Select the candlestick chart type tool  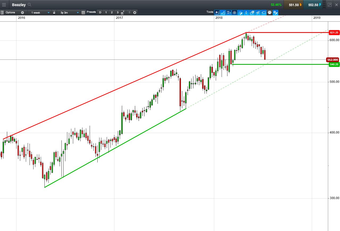click(x=246, y=12)
